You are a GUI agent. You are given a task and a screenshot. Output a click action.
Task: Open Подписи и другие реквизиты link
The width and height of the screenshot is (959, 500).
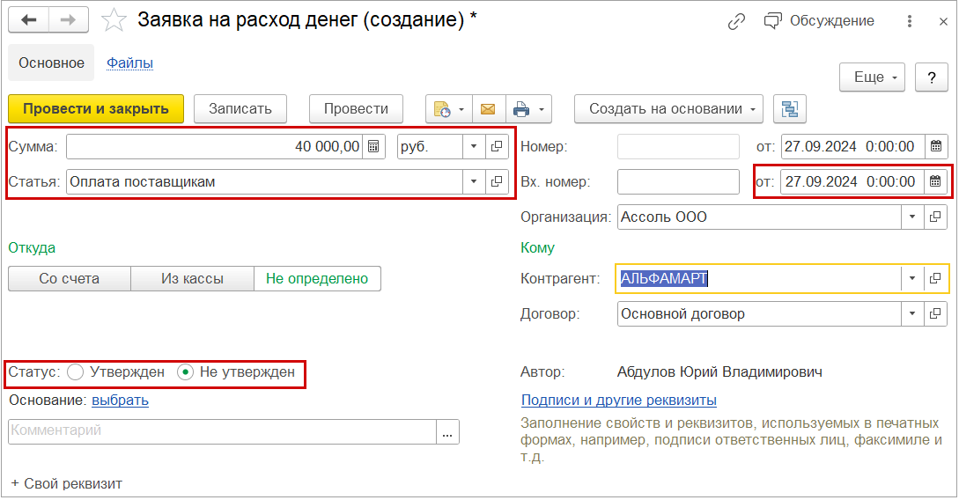pos(619,401)
